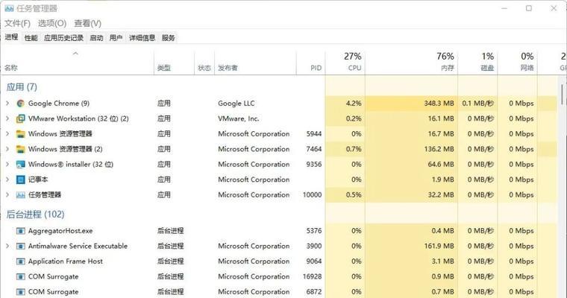
Task: Switch to the 服务 tab
Action: (x=168, y=38)
